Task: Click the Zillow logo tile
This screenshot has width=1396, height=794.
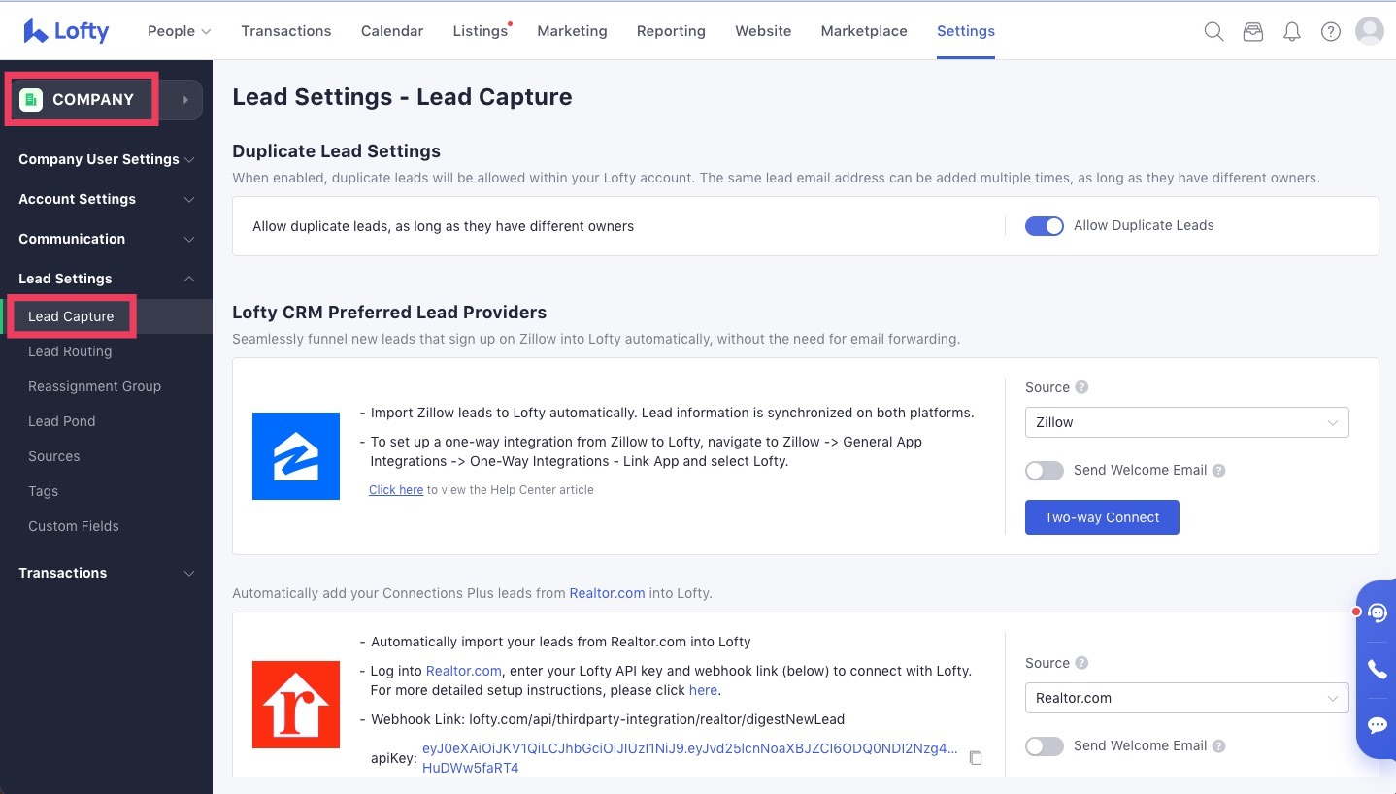Action: click(x=296, y=456)
